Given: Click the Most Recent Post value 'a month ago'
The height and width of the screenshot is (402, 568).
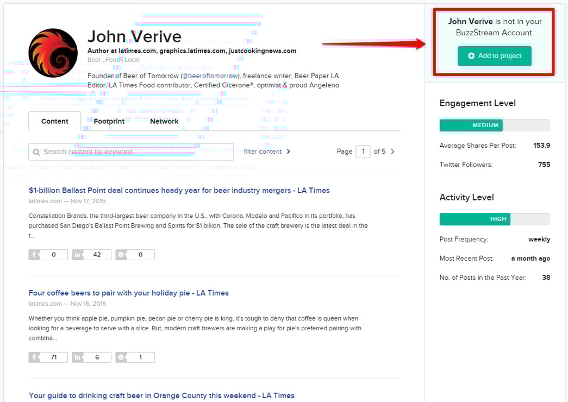Looking at the screenshot, I should pos(530,258).
